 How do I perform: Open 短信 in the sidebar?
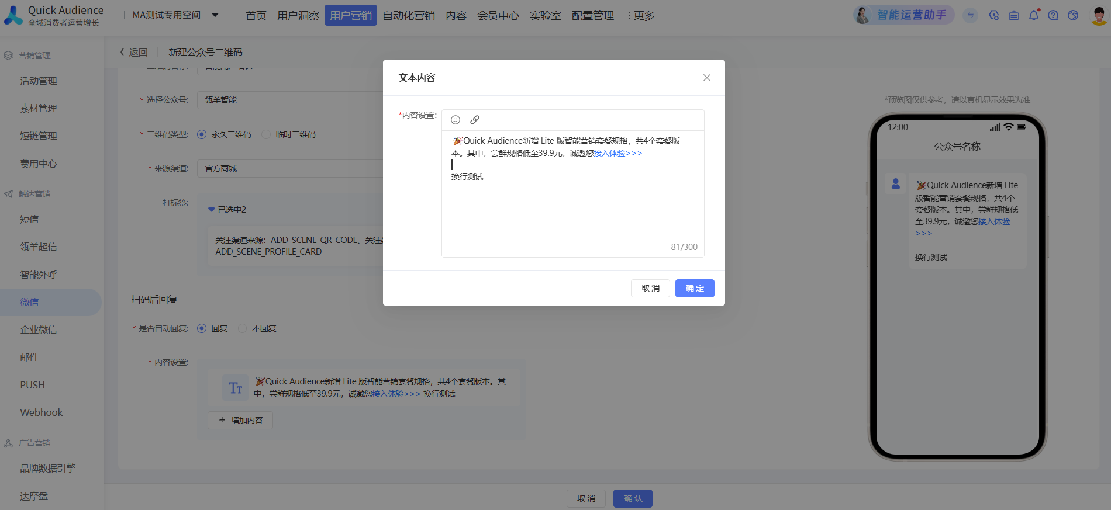point(29,219)
